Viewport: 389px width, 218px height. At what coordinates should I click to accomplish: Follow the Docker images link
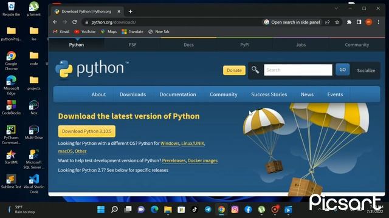(202, 160)
